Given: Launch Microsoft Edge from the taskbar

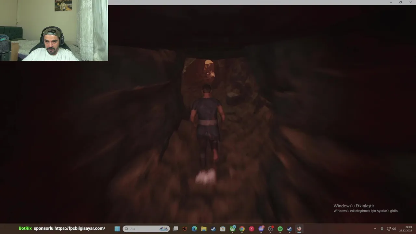Looking at the screenshot, I should 194,229.
